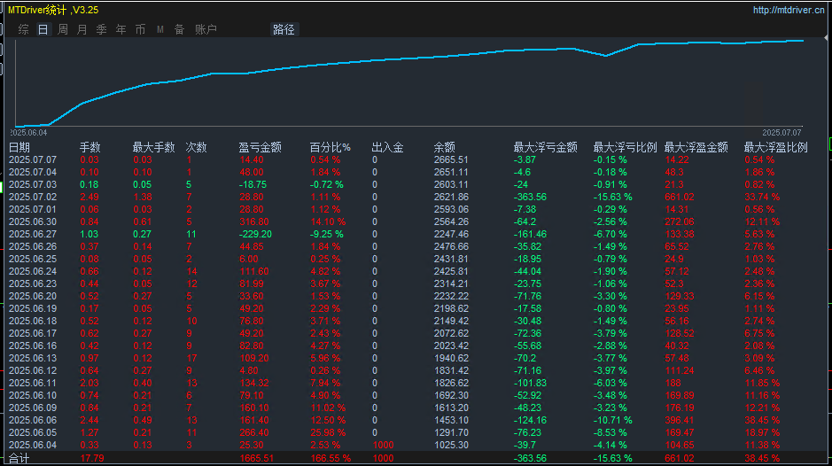The image size is (832, 466).
Task: Select the 2025.06.13 date cell
Action: coord(33,358)
